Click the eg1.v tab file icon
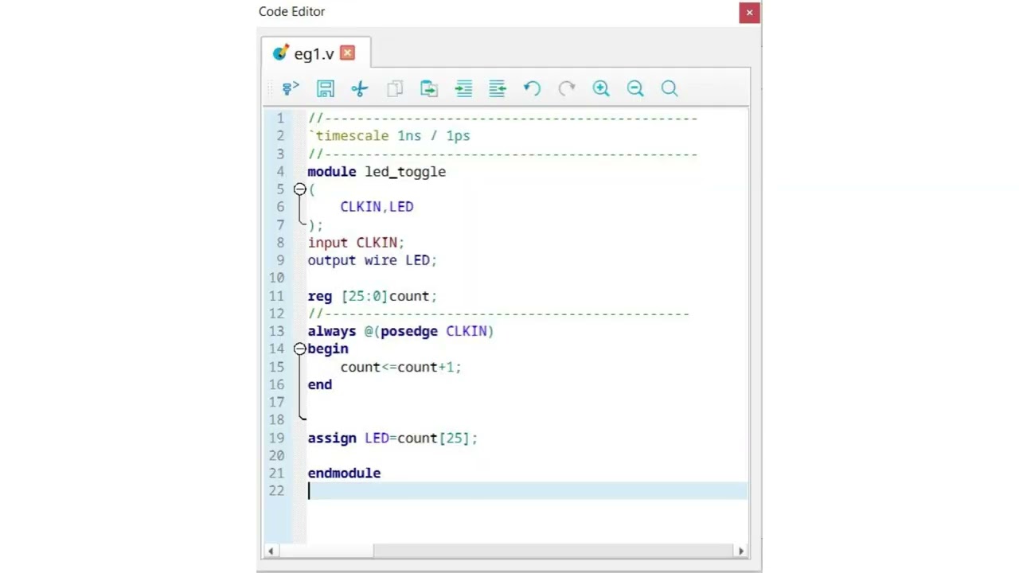 tap(280, 53)
